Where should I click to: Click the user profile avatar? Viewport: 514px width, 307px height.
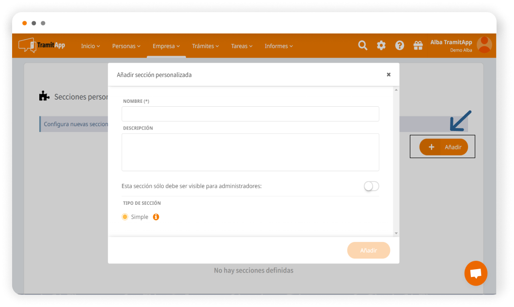tap(484, 45)
